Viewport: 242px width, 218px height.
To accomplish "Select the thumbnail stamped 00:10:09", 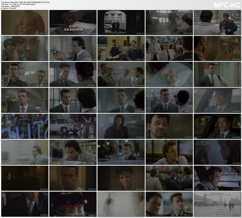I will click(169, 23).
